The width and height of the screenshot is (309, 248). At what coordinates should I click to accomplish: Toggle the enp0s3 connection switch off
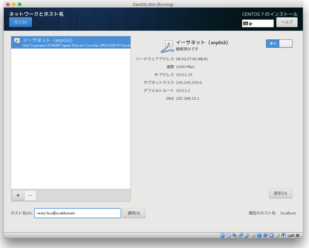(x=279, y=43)
